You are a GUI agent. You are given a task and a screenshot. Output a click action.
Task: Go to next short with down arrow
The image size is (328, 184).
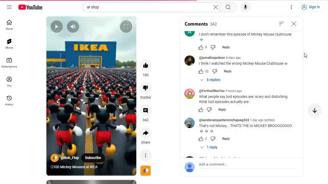coord(315,110)
